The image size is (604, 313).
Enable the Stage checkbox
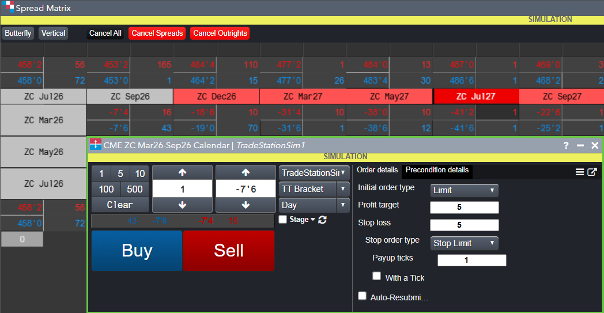point(282,220)
